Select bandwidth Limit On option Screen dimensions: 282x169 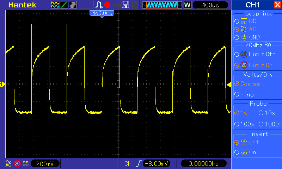point(253,65)
